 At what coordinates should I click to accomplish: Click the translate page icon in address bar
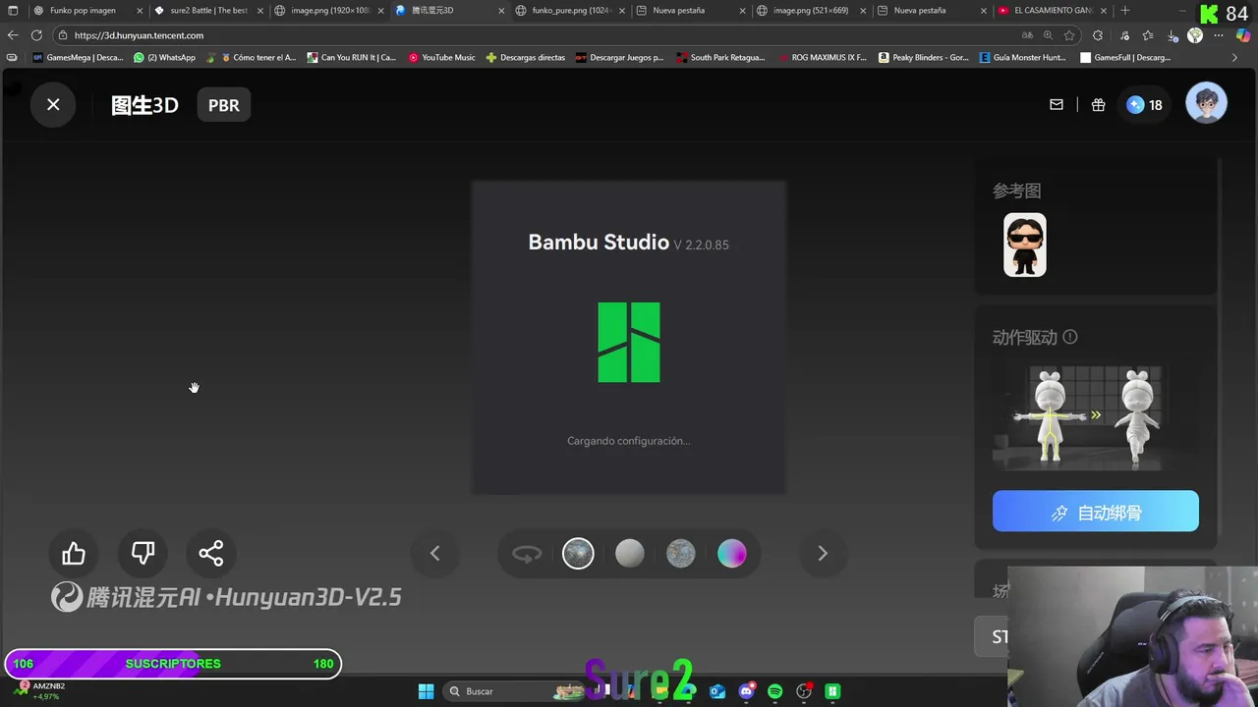(1027, 35)
